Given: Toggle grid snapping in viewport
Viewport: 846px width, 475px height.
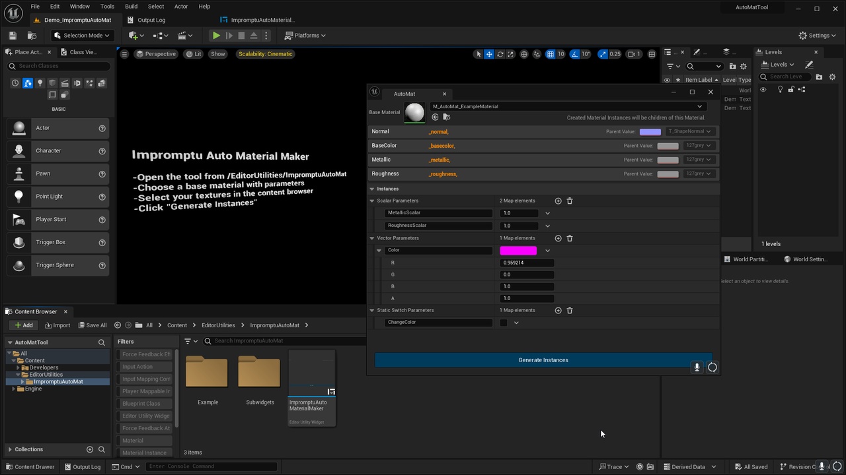Looking at the screenshot, I should click(550, 54).
